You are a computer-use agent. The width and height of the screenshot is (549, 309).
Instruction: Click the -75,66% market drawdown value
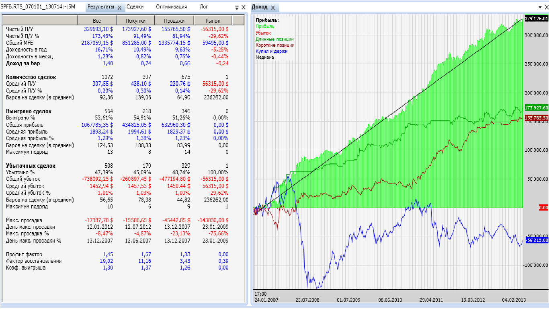219,234
